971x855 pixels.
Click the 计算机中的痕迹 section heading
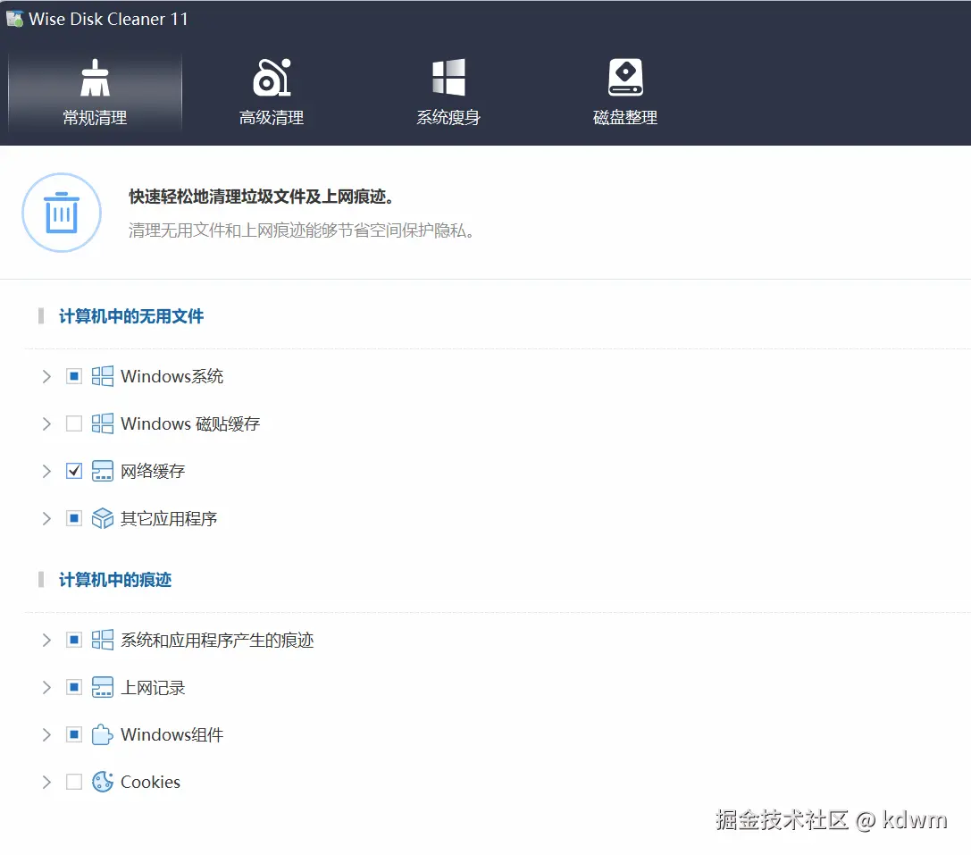114,580
